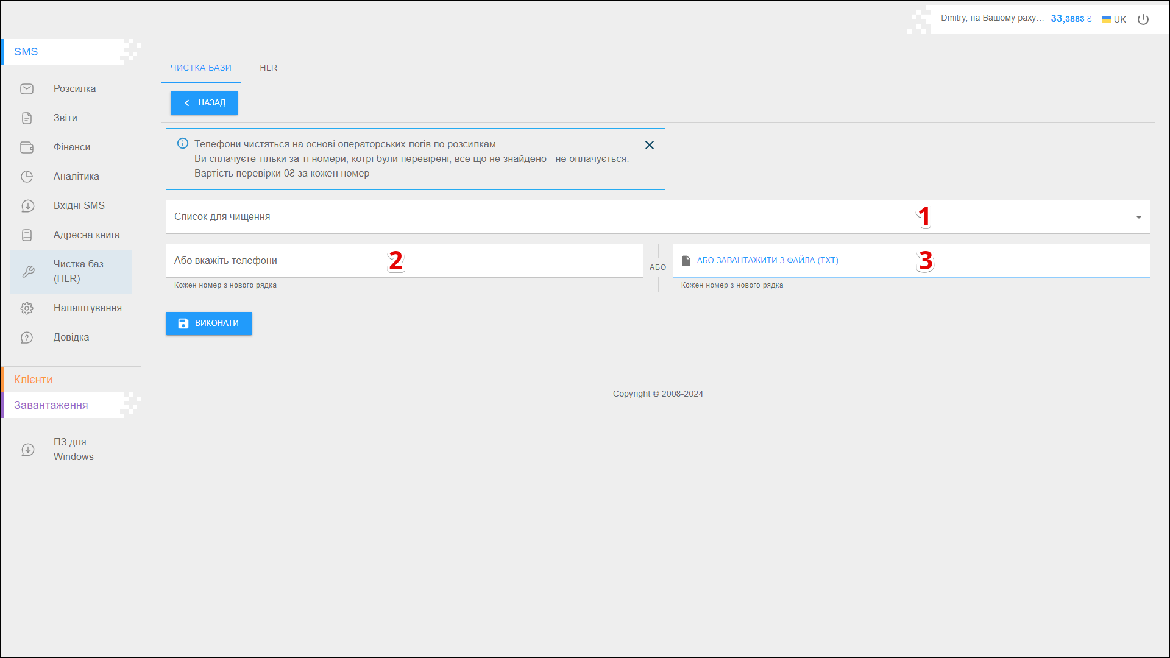The height and width of the screenshot is (658, 1170).
Task: Click the question mark icon for Довідка
Action: pyautogui.click(x=27, y=338)
